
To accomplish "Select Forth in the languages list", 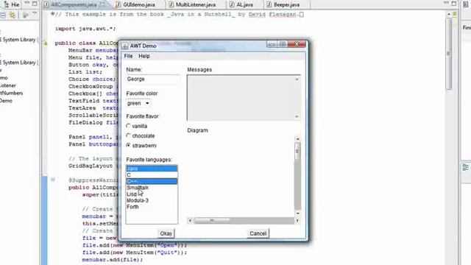I will 152,207.
